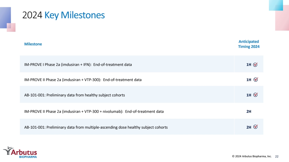Screen dimensions: 289x162
Task: Click the Anticipated Timing 2024 header
Action: coord(249,44)
